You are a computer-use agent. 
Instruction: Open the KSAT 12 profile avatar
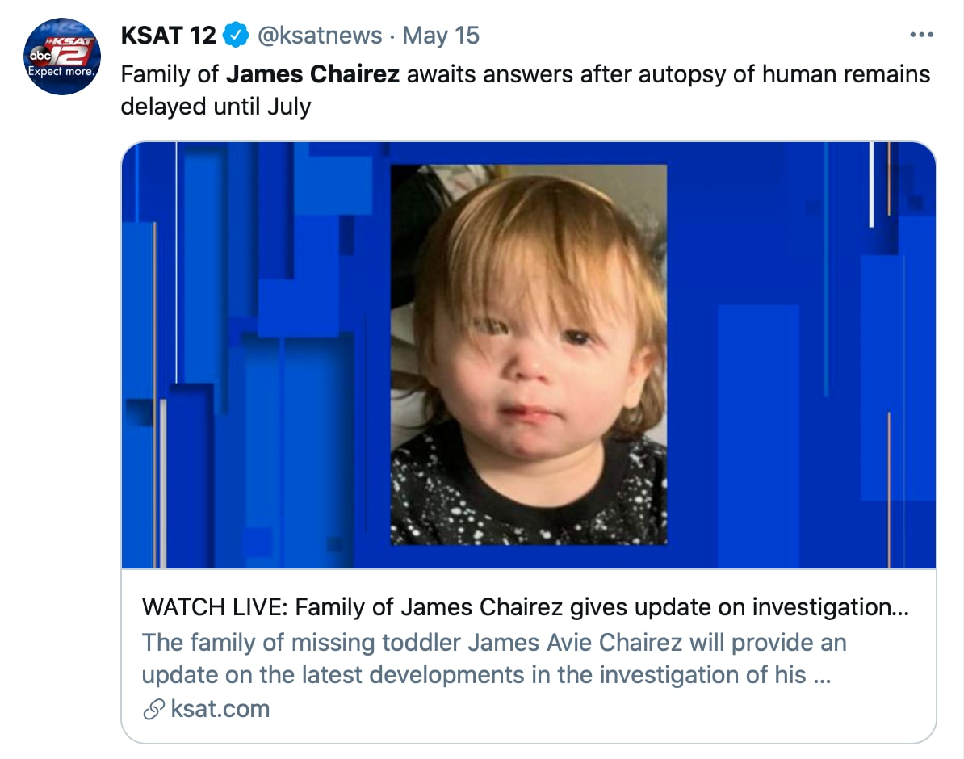pos(62,57)
